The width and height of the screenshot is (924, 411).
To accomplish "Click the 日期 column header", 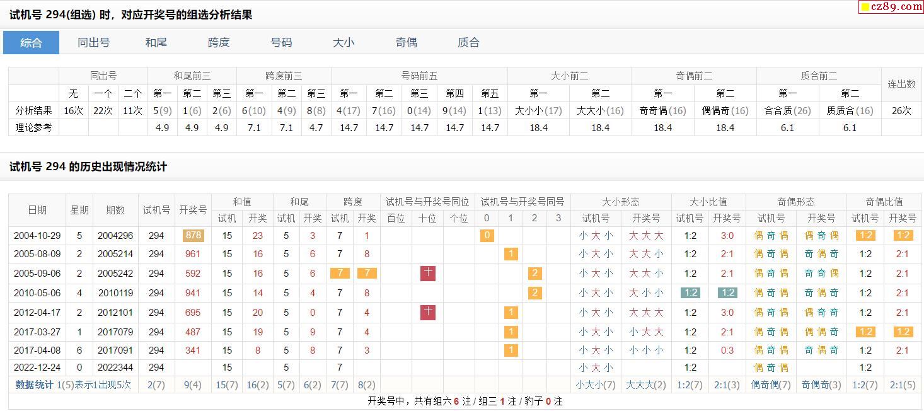I will pos(37,210).
